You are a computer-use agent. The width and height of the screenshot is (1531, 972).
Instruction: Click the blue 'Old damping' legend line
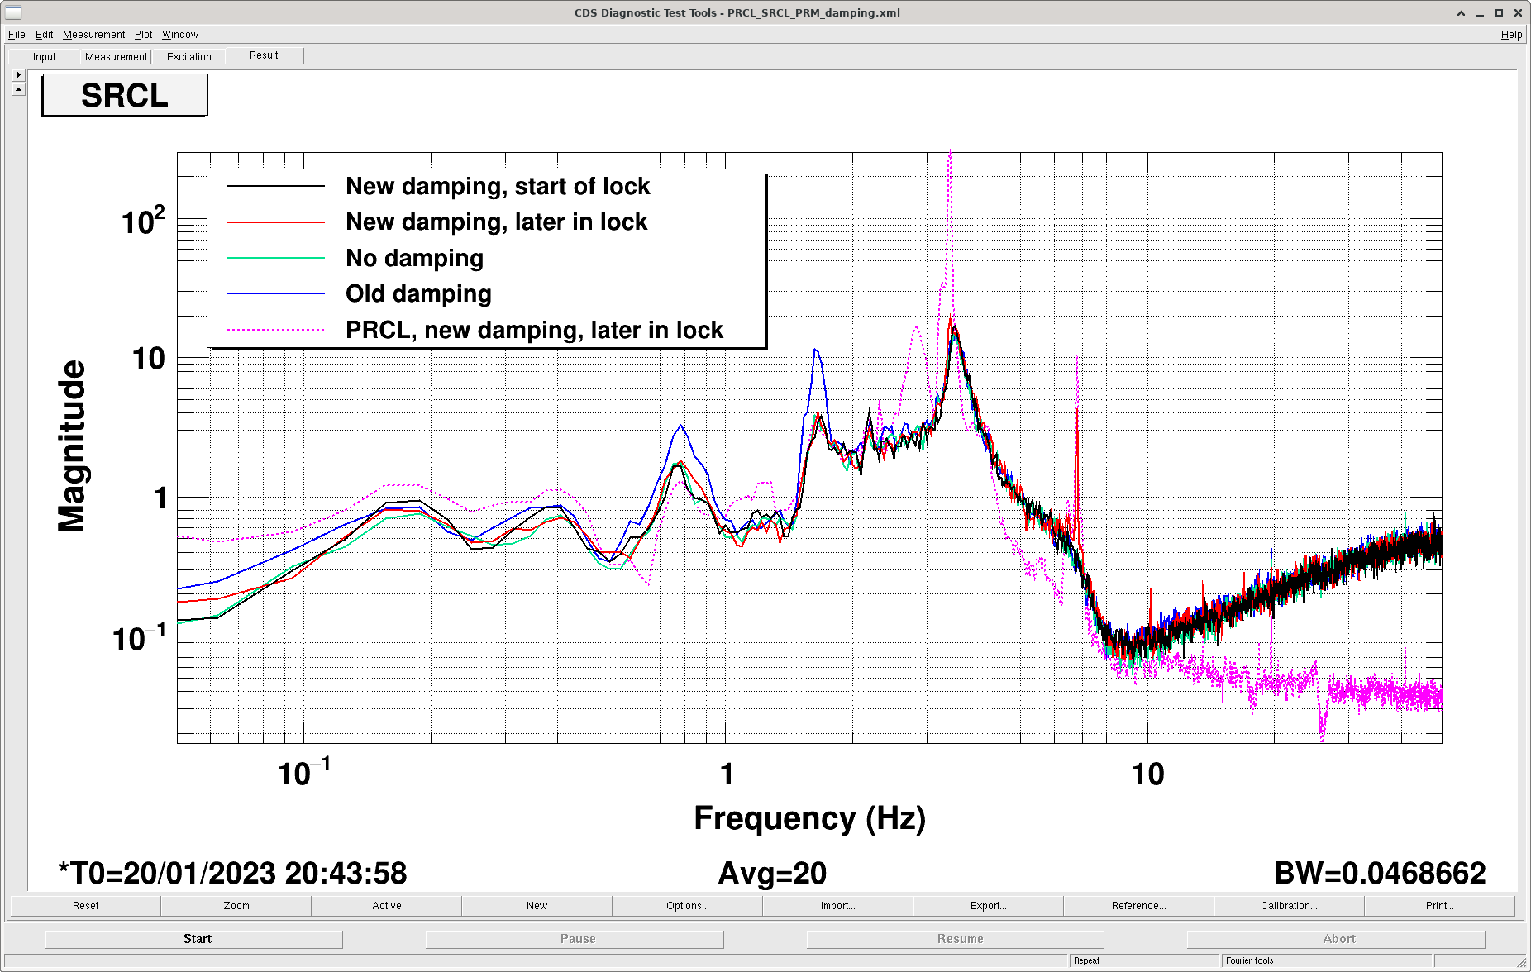click(276, 293)
